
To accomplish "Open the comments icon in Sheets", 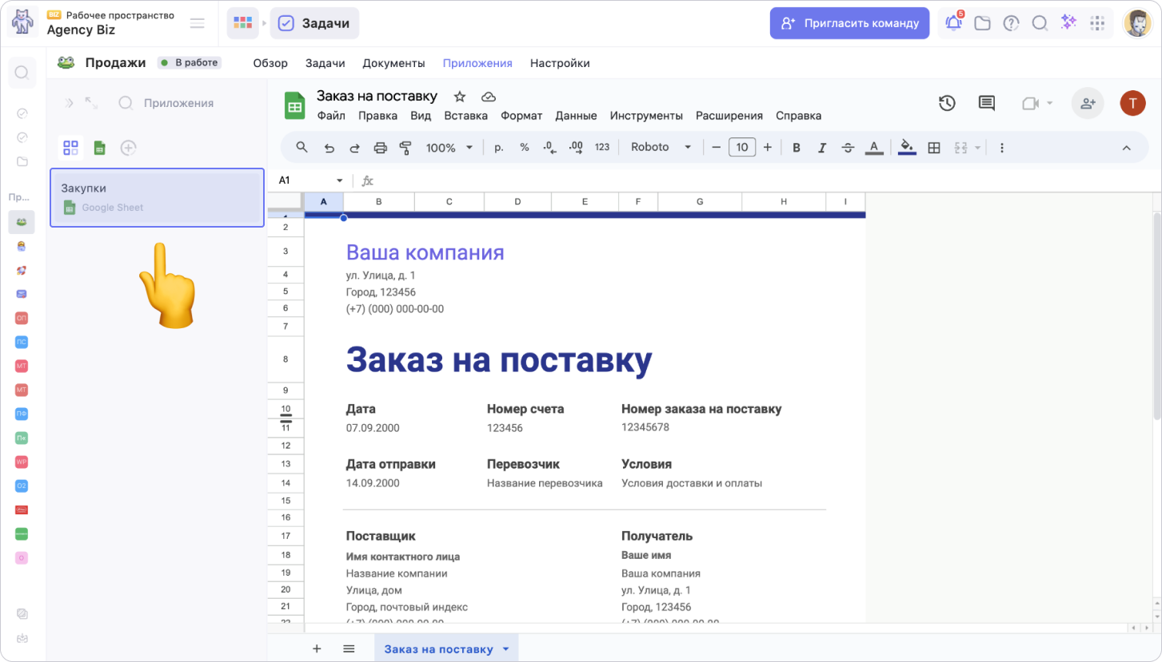I will pos(987,103).
